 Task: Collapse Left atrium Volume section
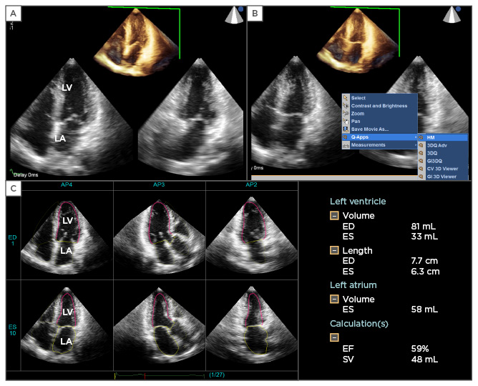click(334, 300)
